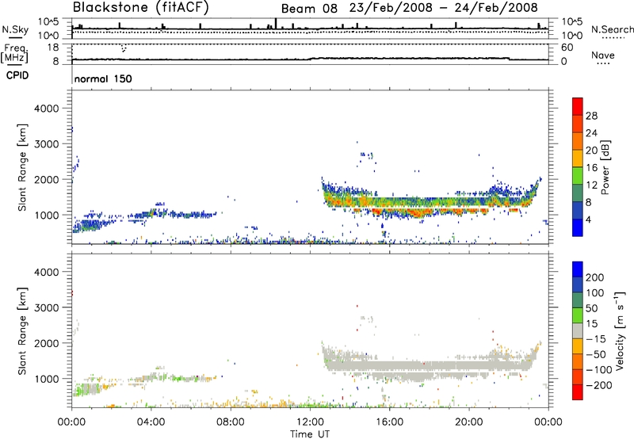The width and height of the screenshot is (634, 439).
Task: Click the 'normal 150' CPID text
Action: (x=103, y=78)
